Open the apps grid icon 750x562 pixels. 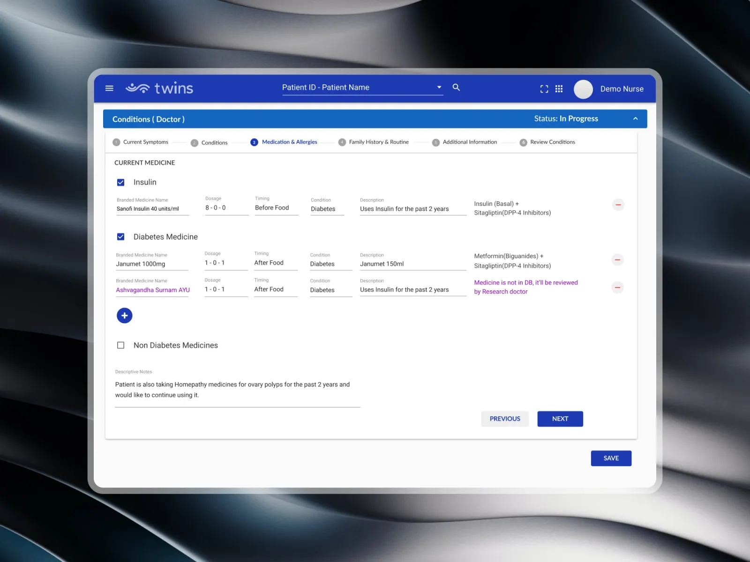(559, 89)
